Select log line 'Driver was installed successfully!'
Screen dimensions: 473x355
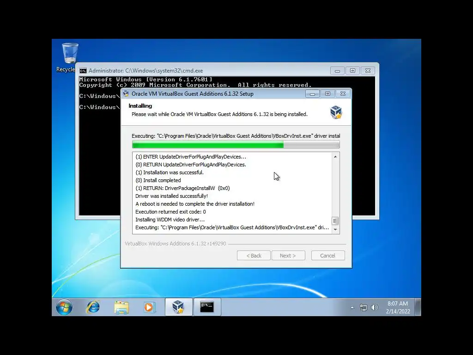click(x=171, y=196)
